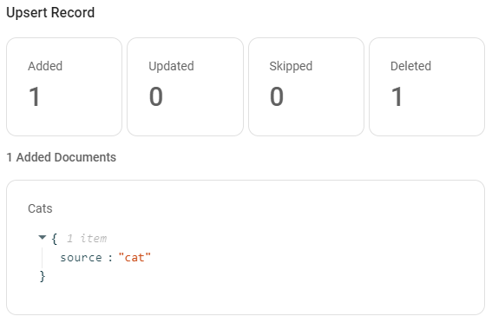
Task: Select the Cats document title
Action: 40,208
